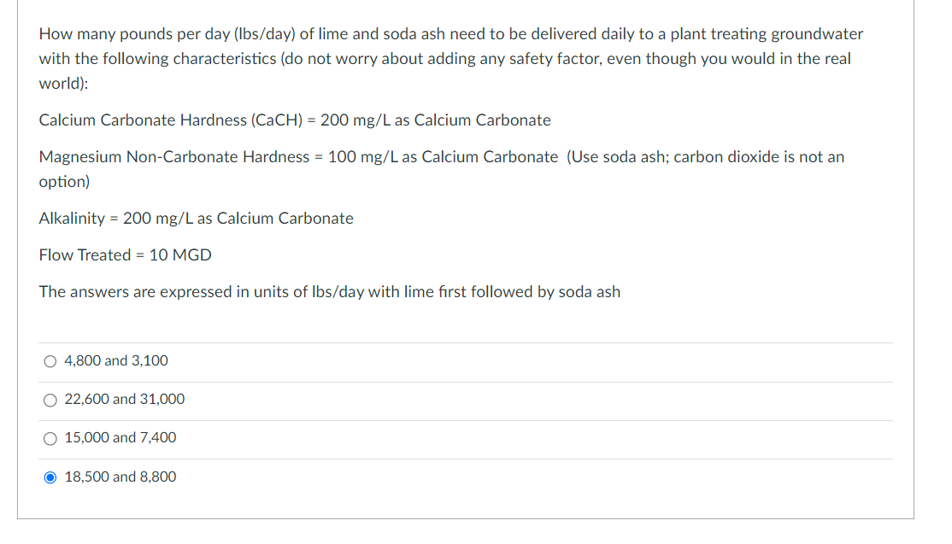The height and width of the screenshot is (544, 952).
Task: Click the answer label 22,600 and 31,000
Action: (124, 400)
